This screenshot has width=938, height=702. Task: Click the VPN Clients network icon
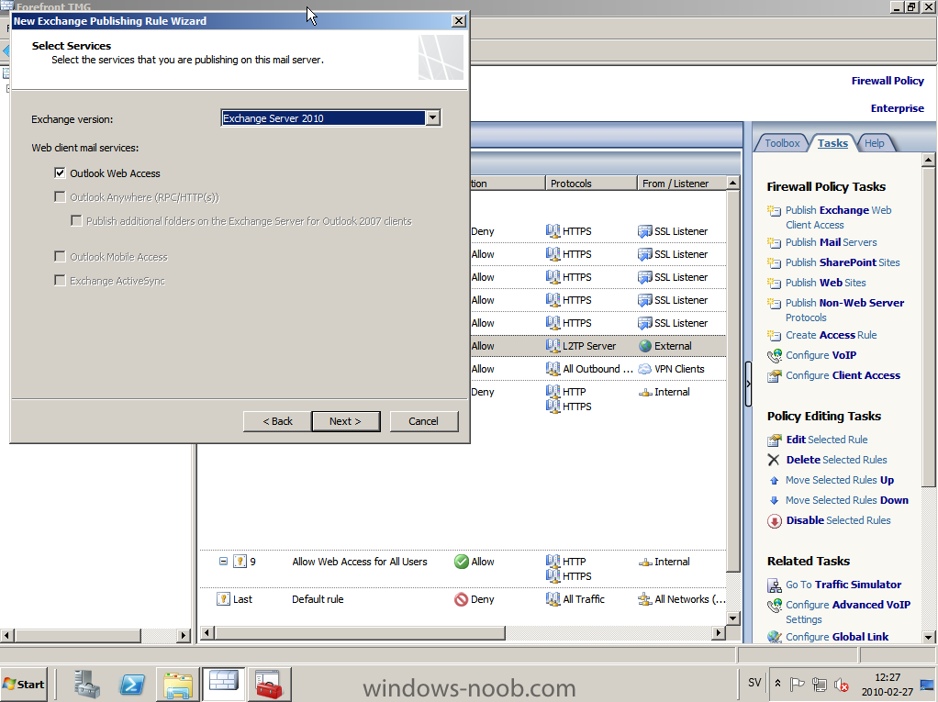click(x=645, y=369)
